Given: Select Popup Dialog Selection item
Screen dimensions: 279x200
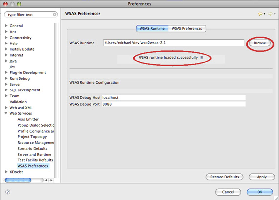Looking at the screenshot, I should [x=36, y=125].
